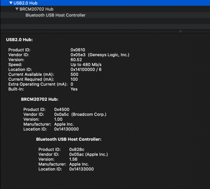This screenshot has width=210, height=189.
Task: Select the USB2.0 Hub tree row
Action: [105, 3]
